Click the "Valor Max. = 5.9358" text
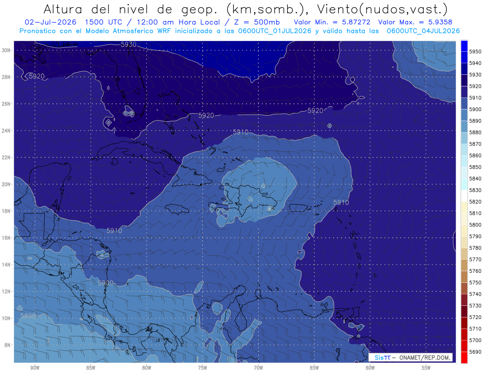483x373 pixels. click(415, 22)
